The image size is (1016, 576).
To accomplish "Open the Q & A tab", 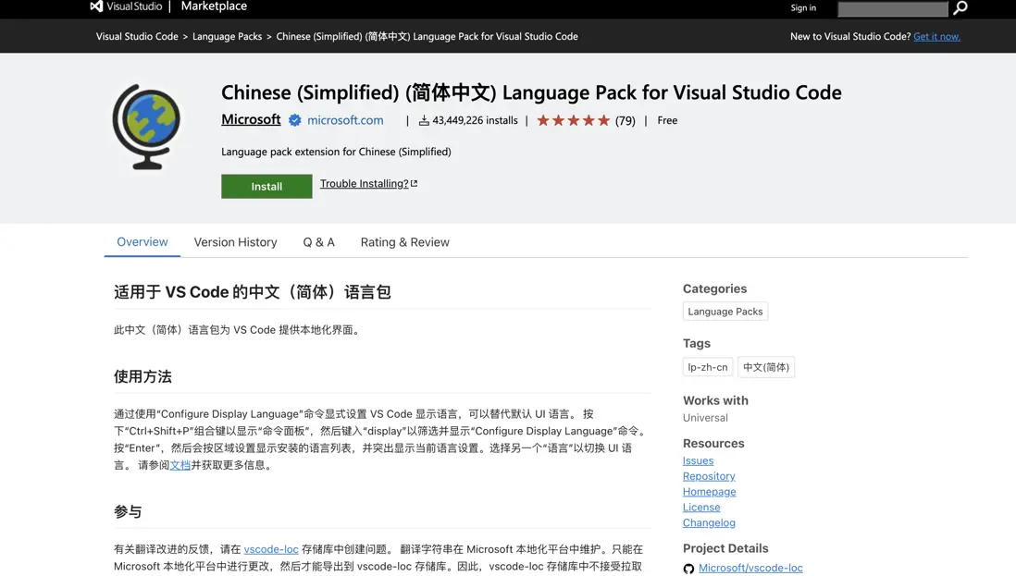I will coord(319,242).
